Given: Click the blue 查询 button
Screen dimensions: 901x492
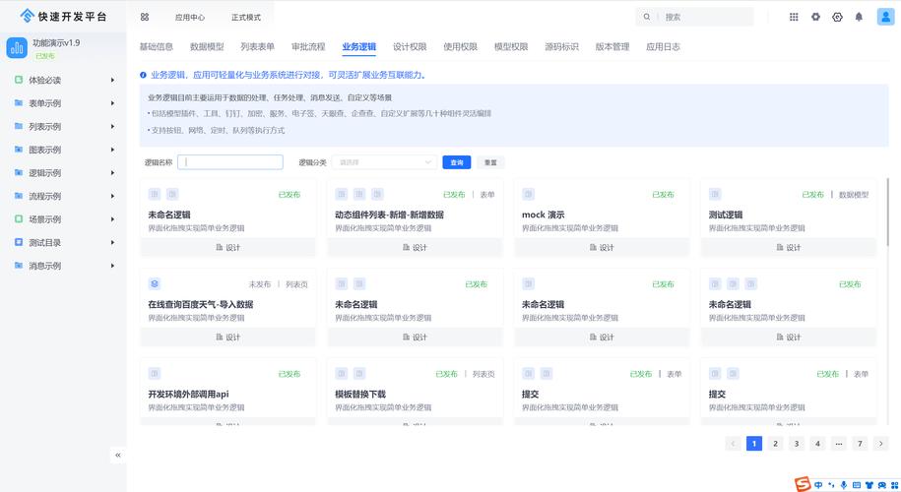Looking at the screenshot, I should pos(457,162).
